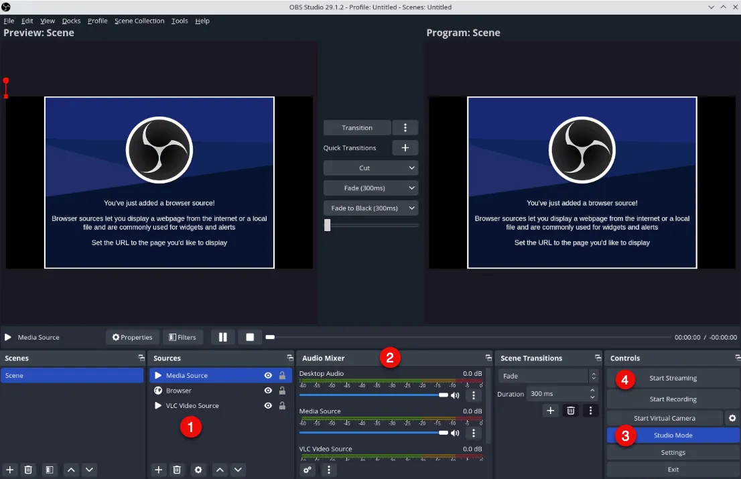The image size is (741, 479).
Task: Open advanced audio properties gears icon
Action: (308, 470)
